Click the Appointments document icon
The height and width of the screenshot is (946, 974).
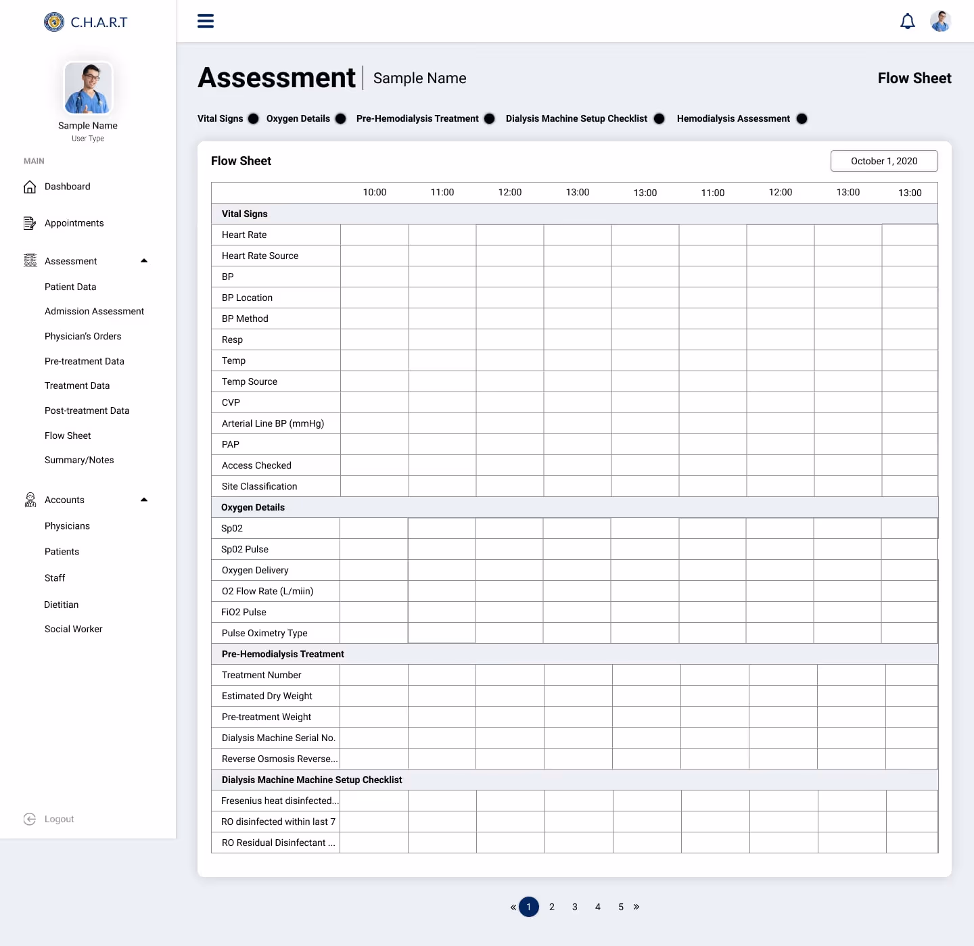(30, 223)
